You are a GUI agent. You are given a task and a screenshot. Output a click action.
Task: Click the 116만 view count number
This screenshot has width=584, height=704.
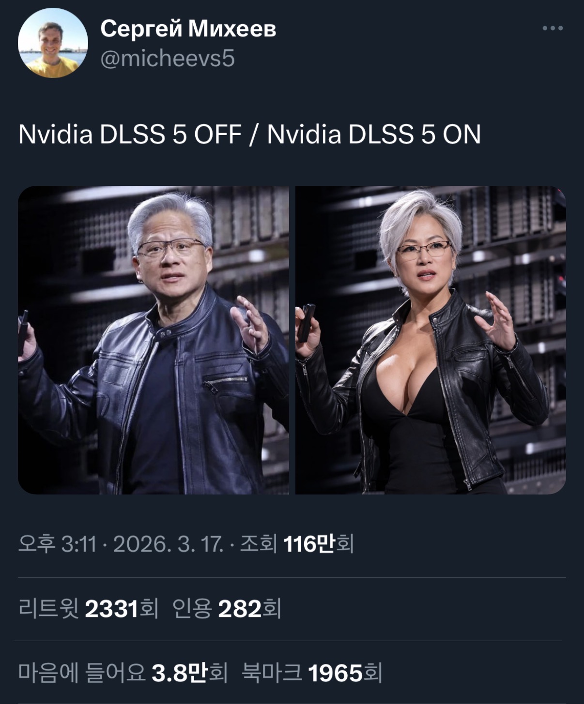[309, 544]
